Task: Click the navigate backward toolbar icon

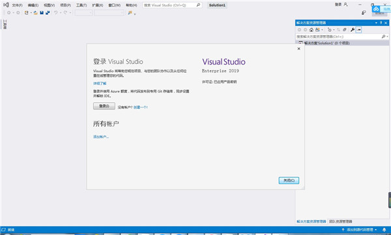Action: [x=8, y=13]
